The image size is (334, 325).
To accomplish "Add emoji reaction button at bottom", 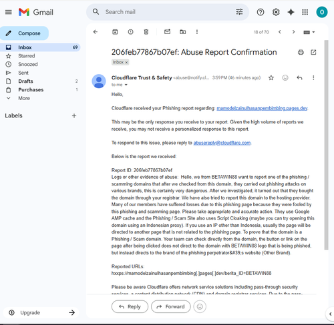I will (x=200, y=306).
